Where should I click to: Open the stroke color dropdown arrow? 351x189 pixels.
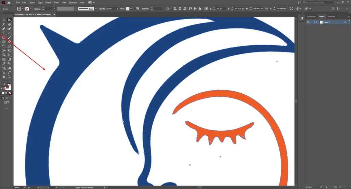(31, 9)
